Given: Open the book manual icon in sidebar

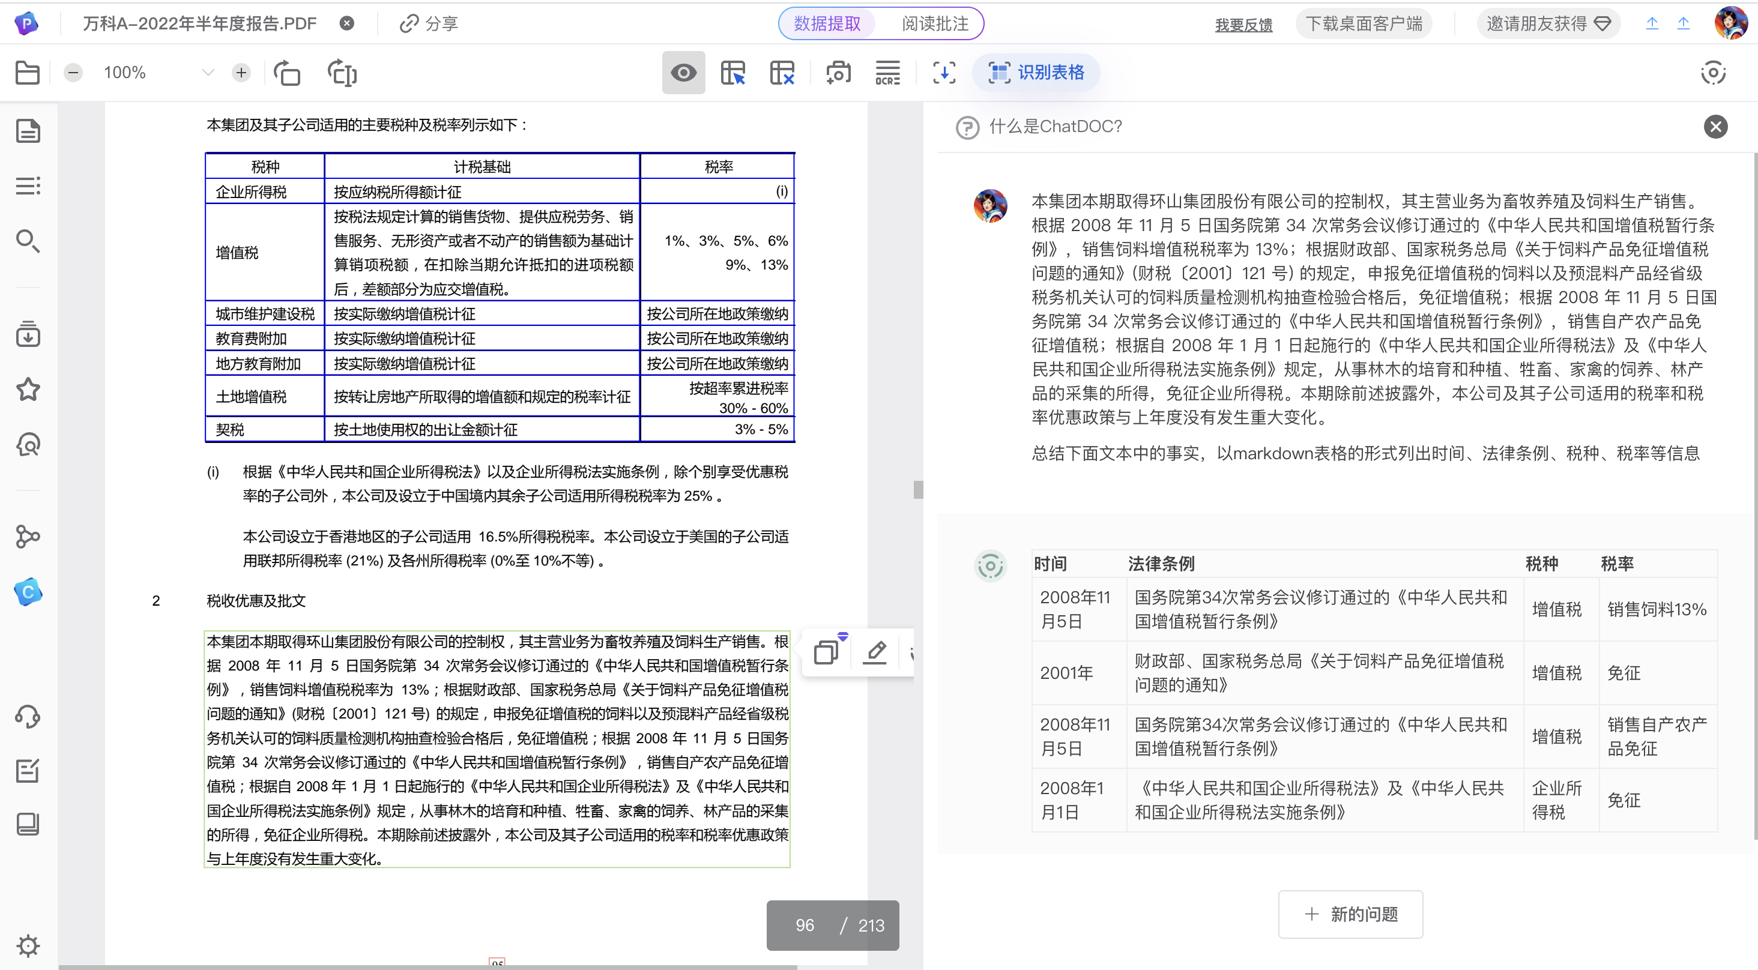Looking at the screenshot, I should pos(27,824).
